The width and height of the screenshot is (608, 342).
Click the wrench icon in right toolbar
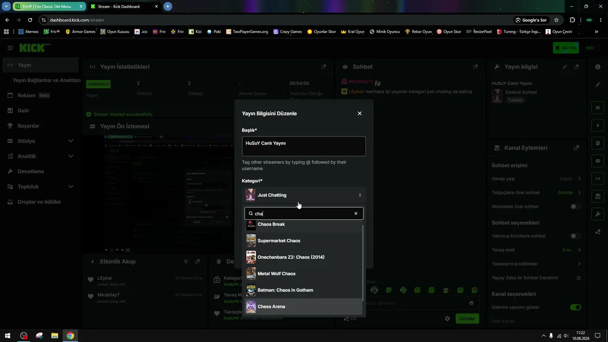pos(598,214)
